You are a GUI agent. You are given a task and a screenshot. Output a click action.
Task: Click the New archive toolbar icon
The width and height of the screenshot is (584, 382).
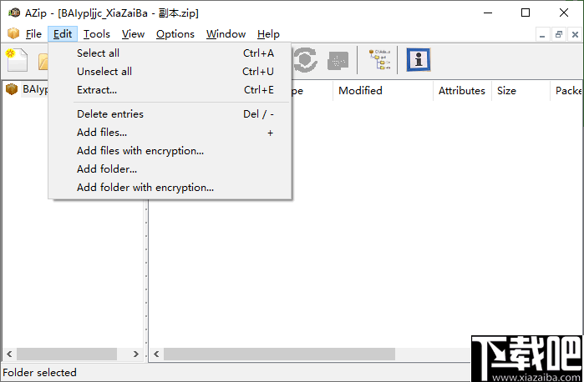tap(17, 59)
